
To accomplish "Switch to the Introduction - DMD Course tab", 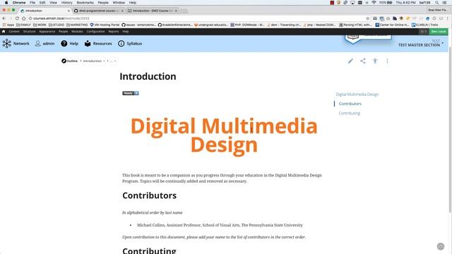I will [x=153, y=11].
